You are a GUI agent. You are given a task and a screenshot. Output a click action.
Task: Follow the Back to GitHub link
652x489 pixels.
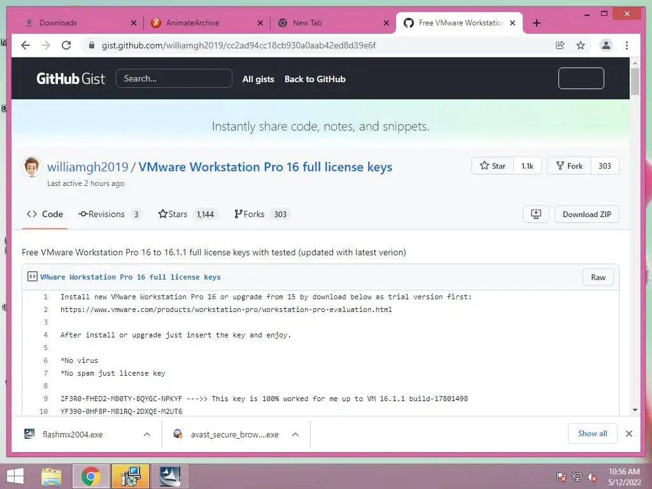315,79
